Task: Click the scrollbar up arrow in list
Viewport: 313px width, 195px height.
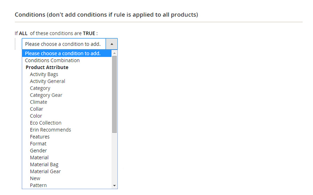Action: point(114,53)
